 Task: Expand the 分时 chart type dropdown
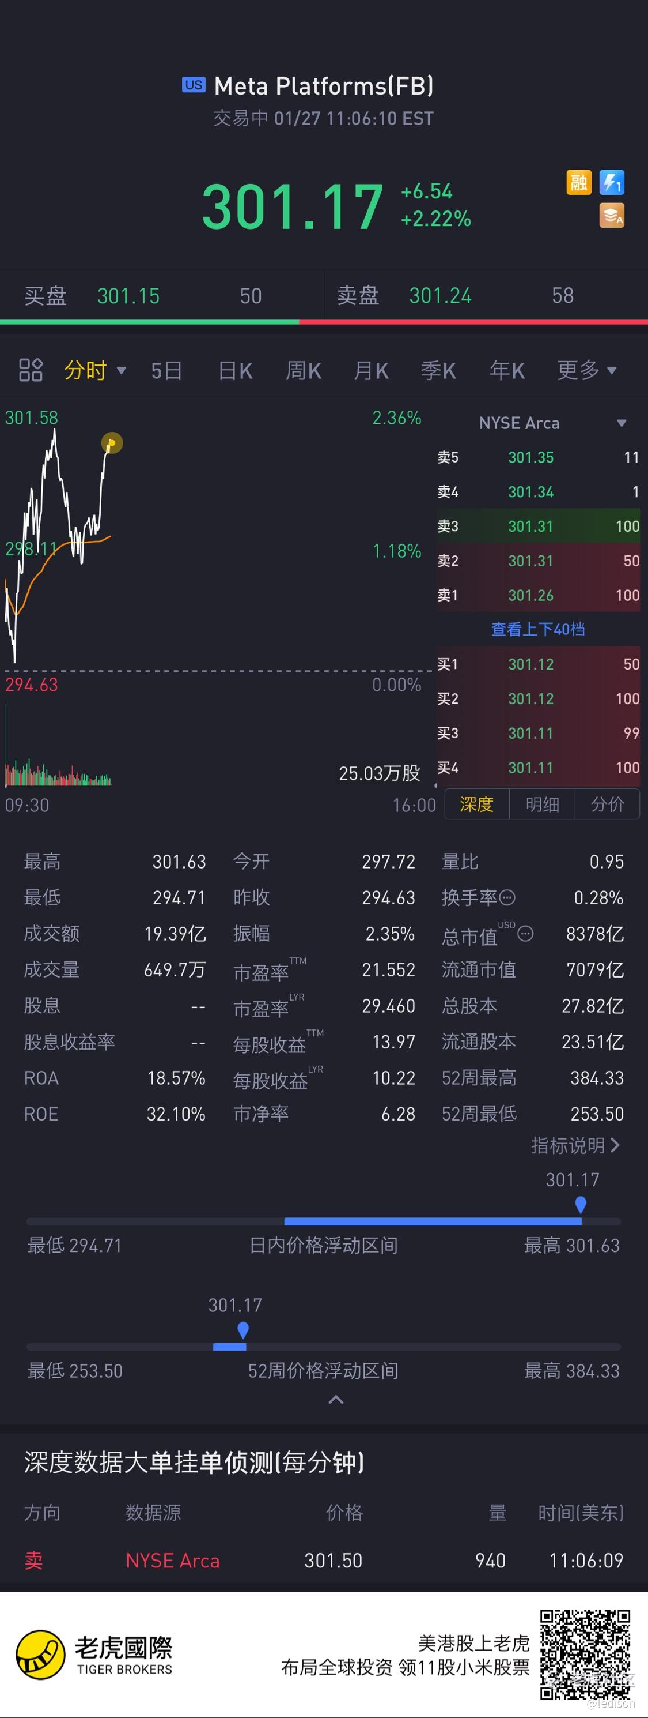point(94,370)
